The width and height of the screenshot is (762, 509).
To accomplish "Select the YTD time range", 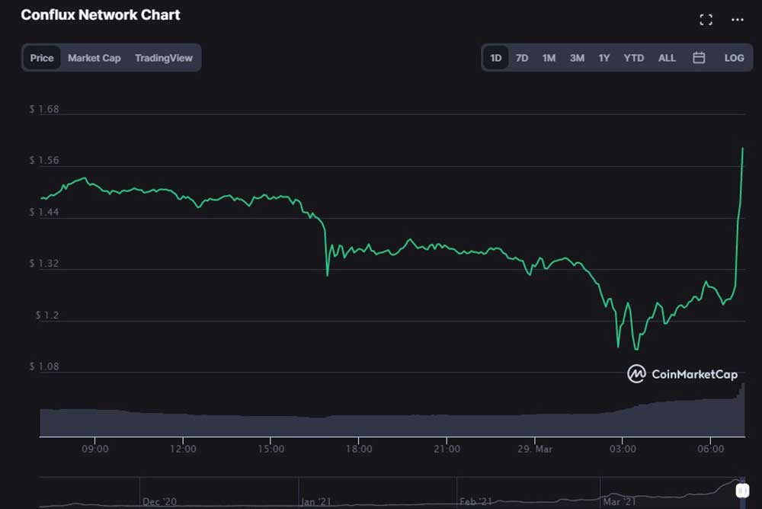I will tap(634, 58).
